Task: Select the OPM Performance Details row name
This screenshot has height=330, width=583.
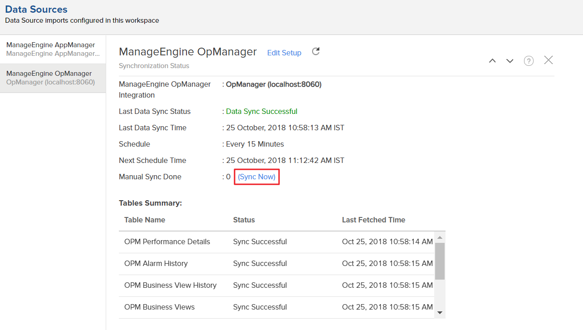Action: tap(167, 241)
